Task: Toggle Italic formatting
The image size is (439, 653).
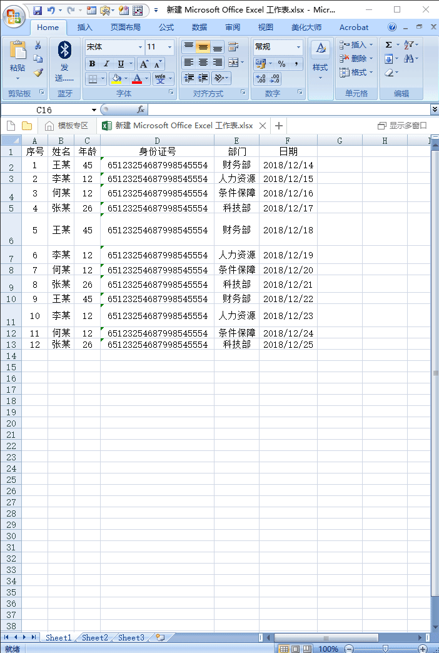Action: 106,64
